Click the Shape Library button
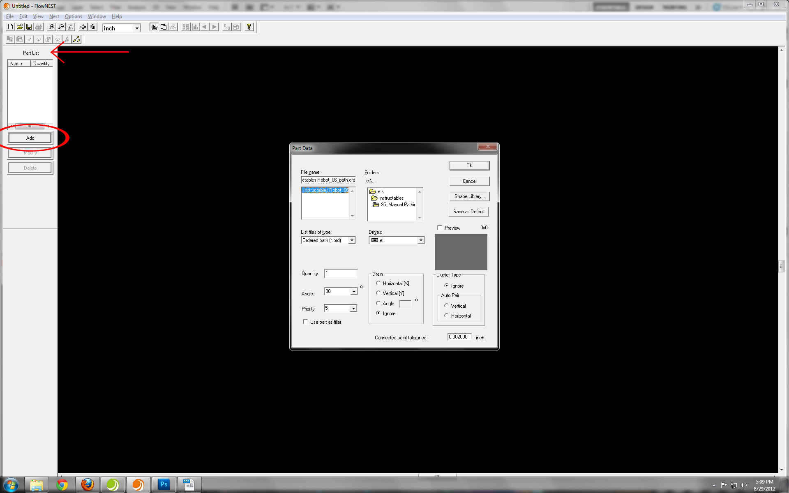This screenshot has height=493, width=789. pyautogui.click(x=469, y=196)
